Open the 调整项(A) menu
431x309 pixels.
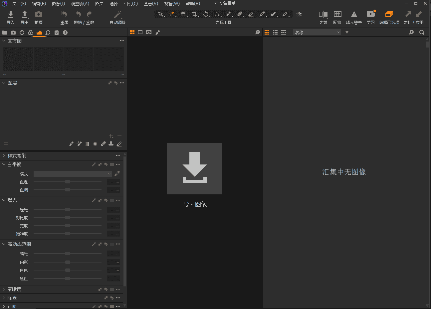click(x=80, y=4)
